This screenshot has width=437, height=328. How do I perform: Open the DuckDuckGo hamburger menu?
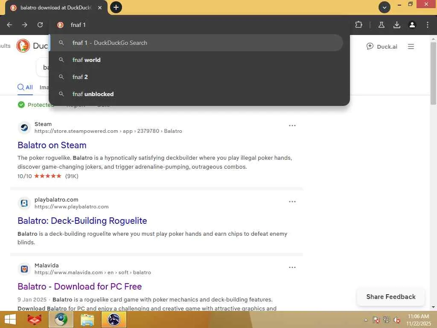(411, 47)
